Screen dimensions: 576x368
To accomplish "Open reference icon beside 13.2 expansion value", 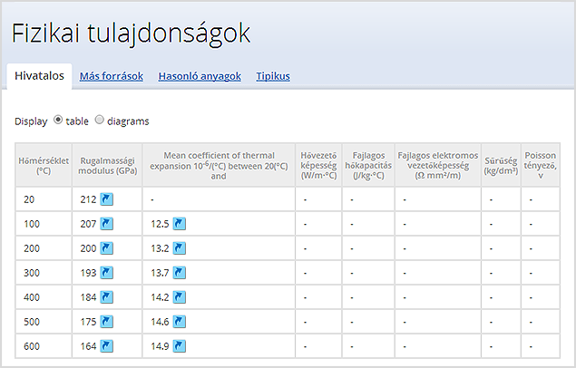I will coord(180,248).
